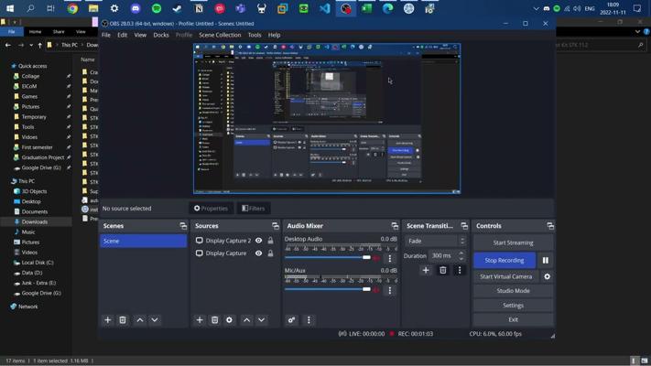Screen dimensions: 651x366
Task: Hide Display Capture 2 source
Action: (259, 241)
